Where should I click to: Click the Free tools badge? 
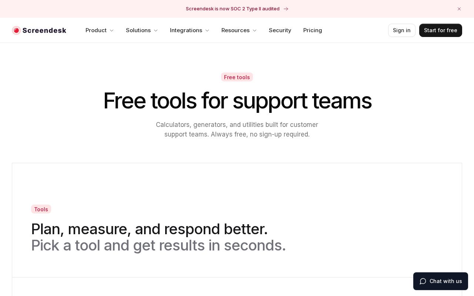click(237, 77)
